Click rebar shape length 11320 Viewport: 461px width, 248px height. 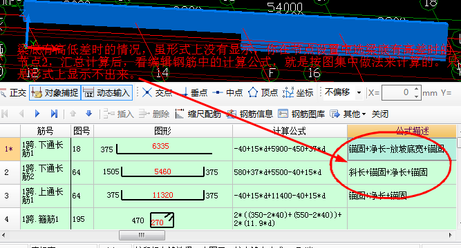[x=162, y=195]
